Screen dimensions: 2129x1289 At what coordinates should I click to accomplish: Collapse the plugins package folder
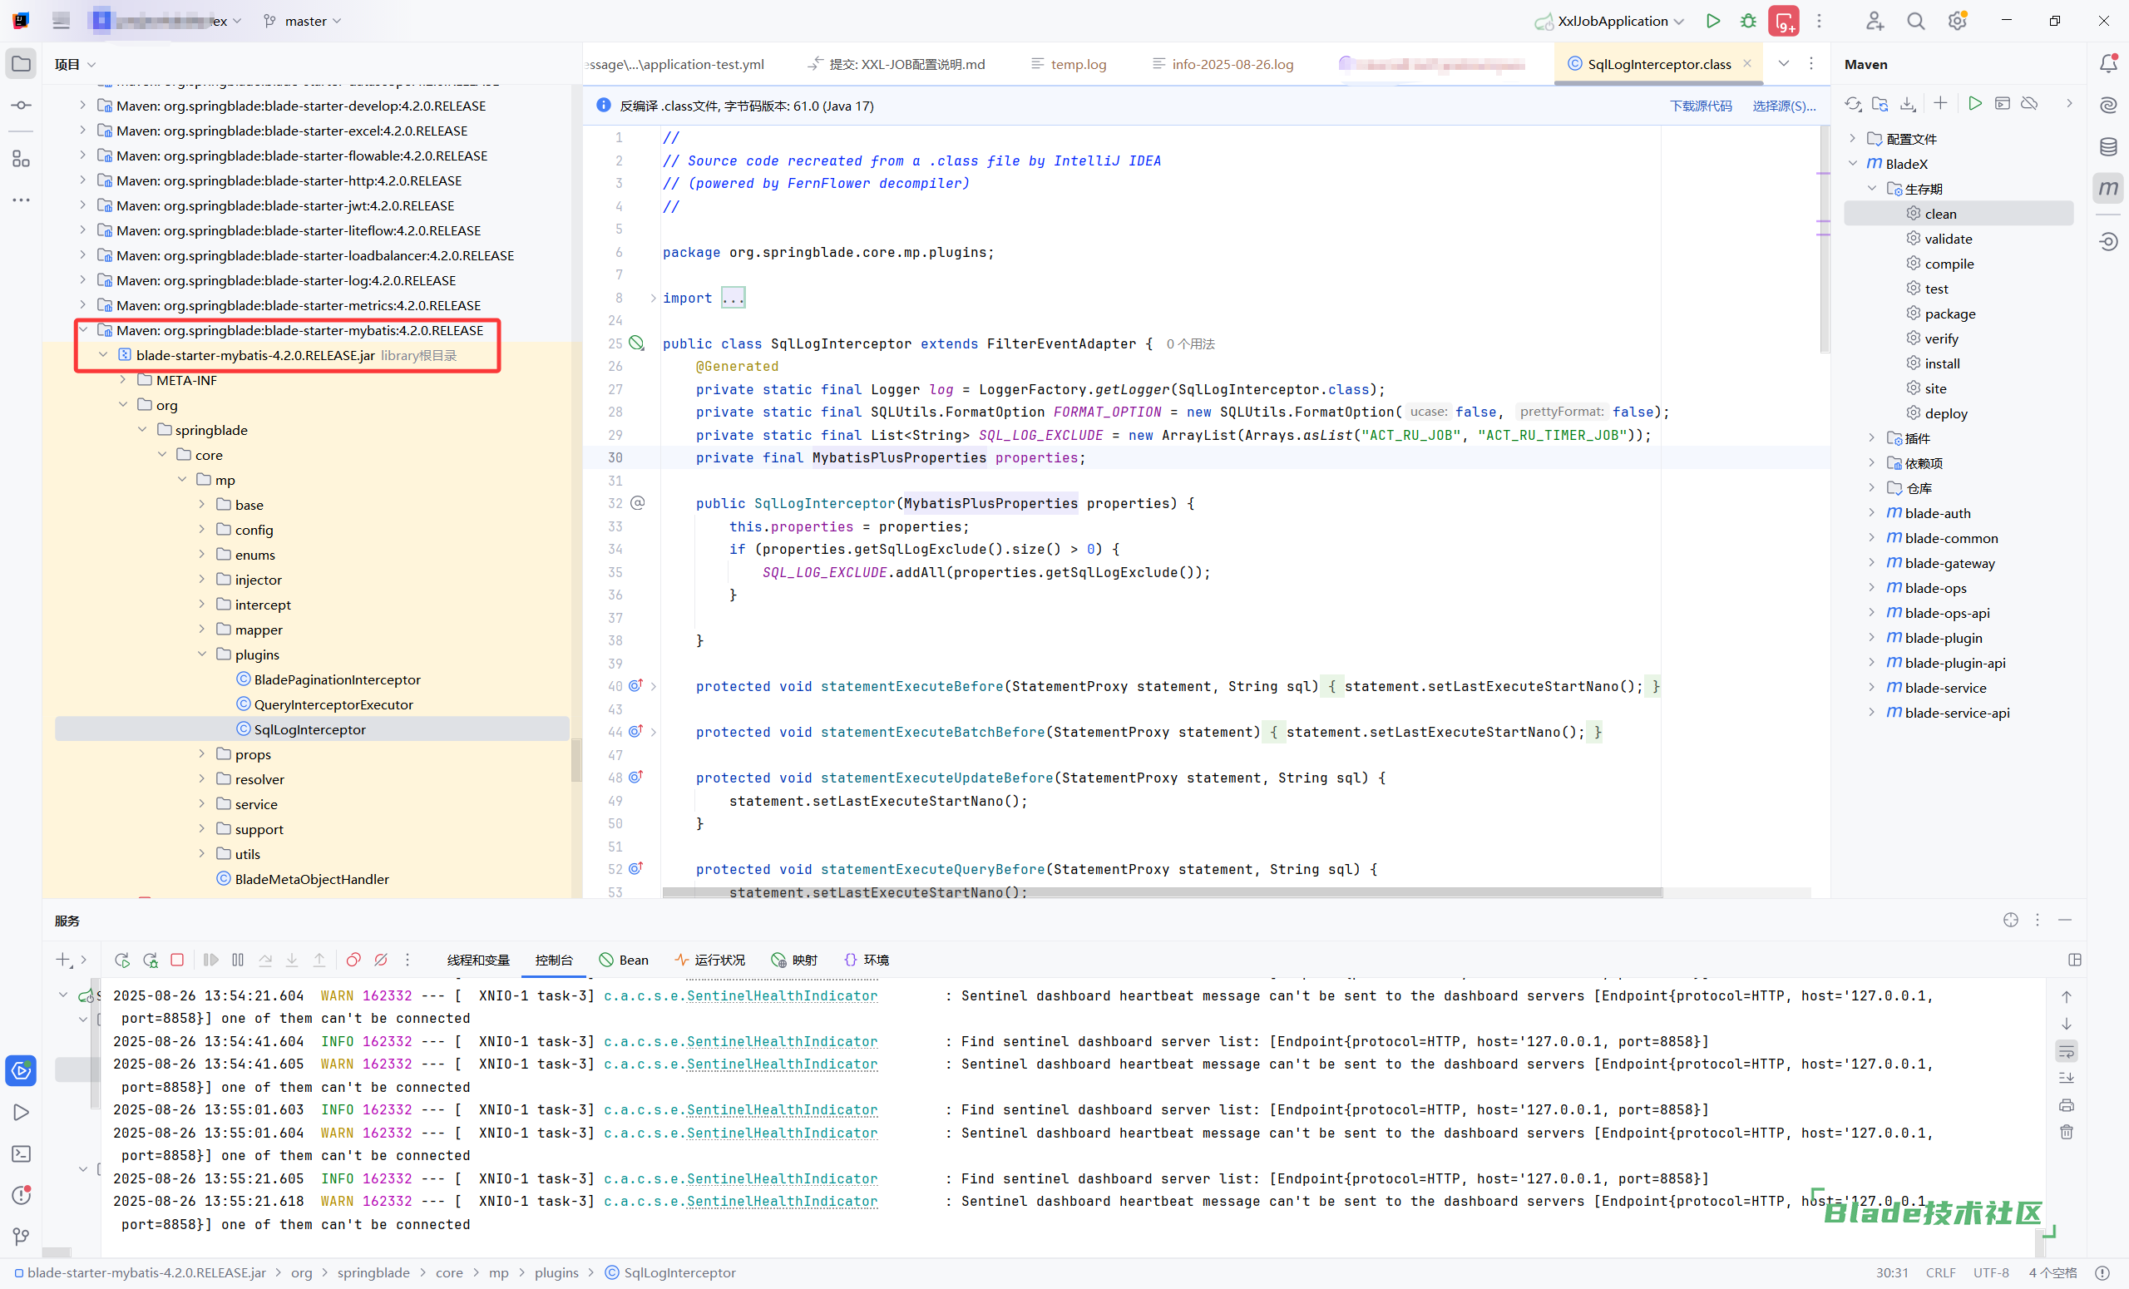coord(201,654)
